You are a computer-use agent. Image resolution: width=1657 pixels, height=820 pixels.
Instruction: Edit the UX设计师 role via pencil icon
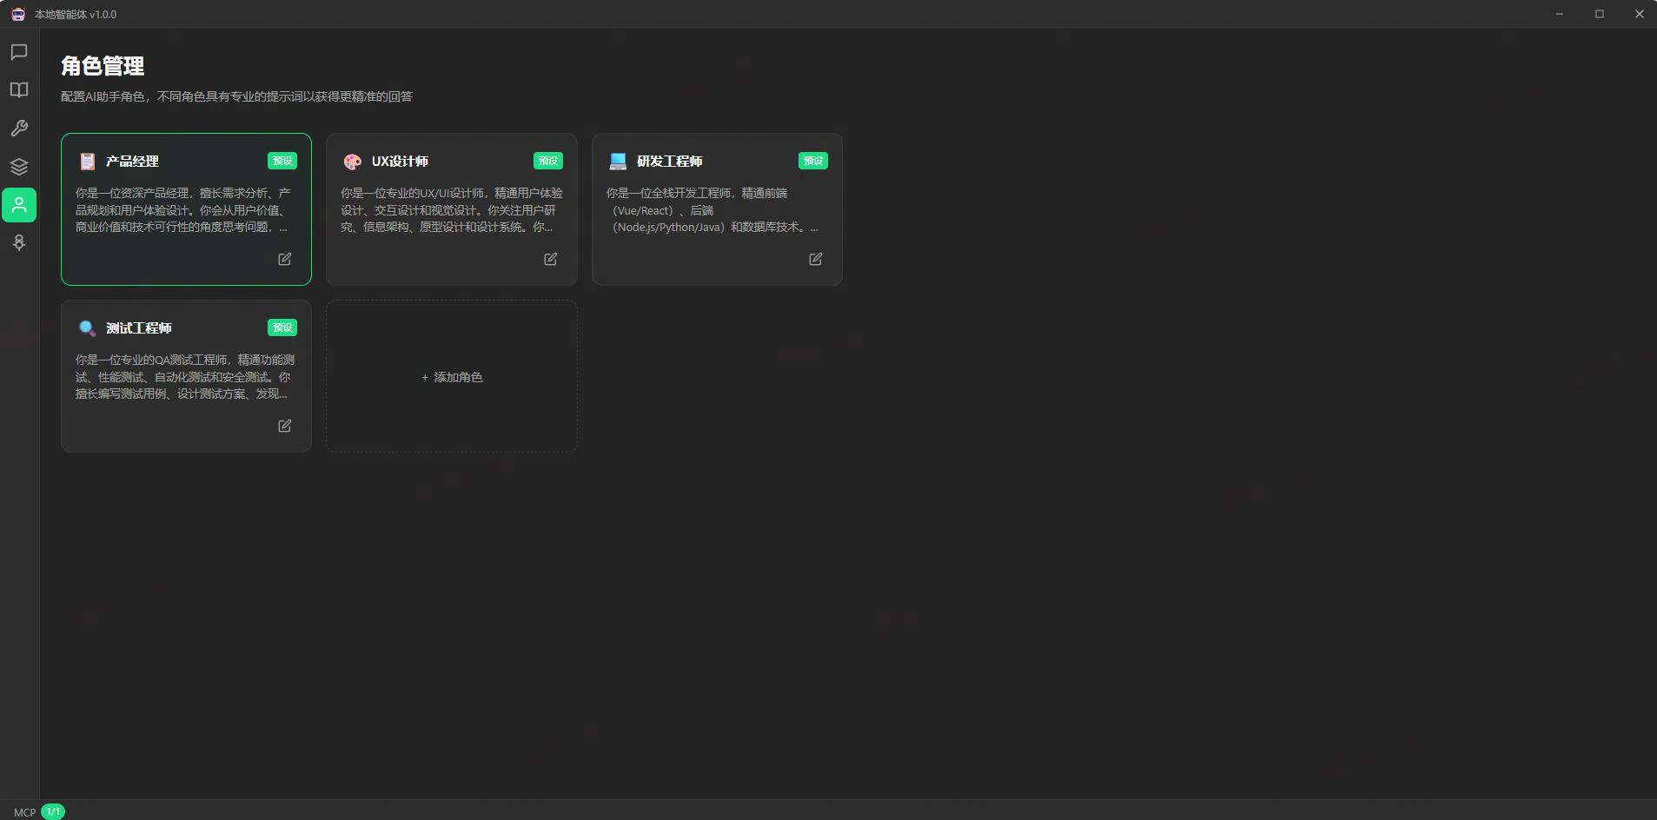click(x=550, y=259)
